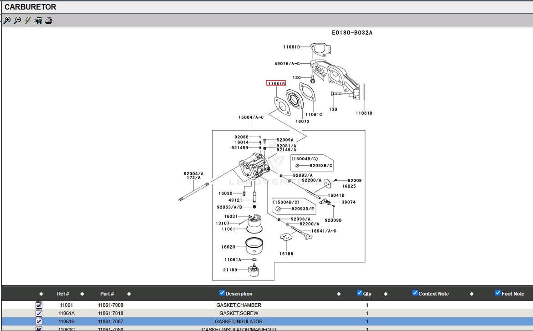The image size is (533, 331).
Task: Click highlighted 11061B label in diagram
Action: pyautogui.click(x=276, y=83)
